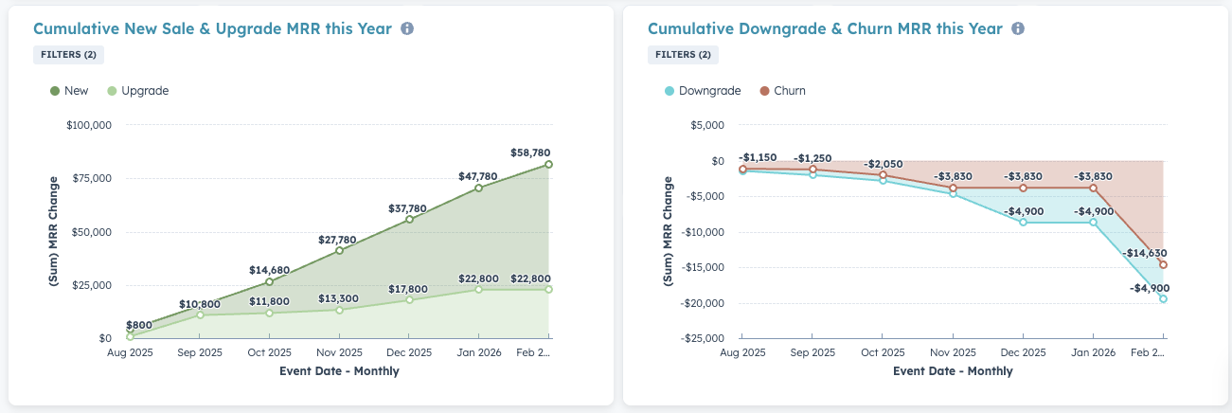Click the $22,800 Upgrade point for Jan 2026
This screenshot has height=413, width=1232.
point(479,289)
